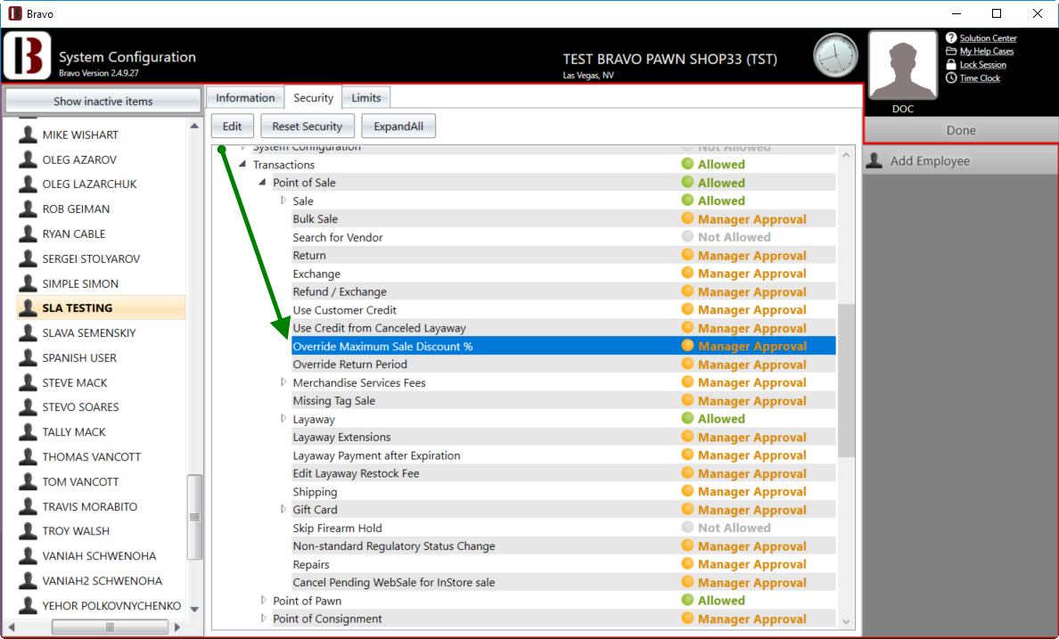Click the ExpandAll button
Image resolution: width=1059 pixels, height=639 pixels.
click(x=398, y=127)
